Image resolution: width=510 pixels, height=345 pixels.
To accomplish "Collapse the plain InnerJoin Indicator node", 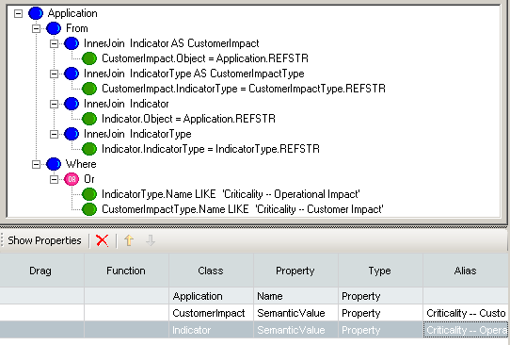I will click(55, 104).
